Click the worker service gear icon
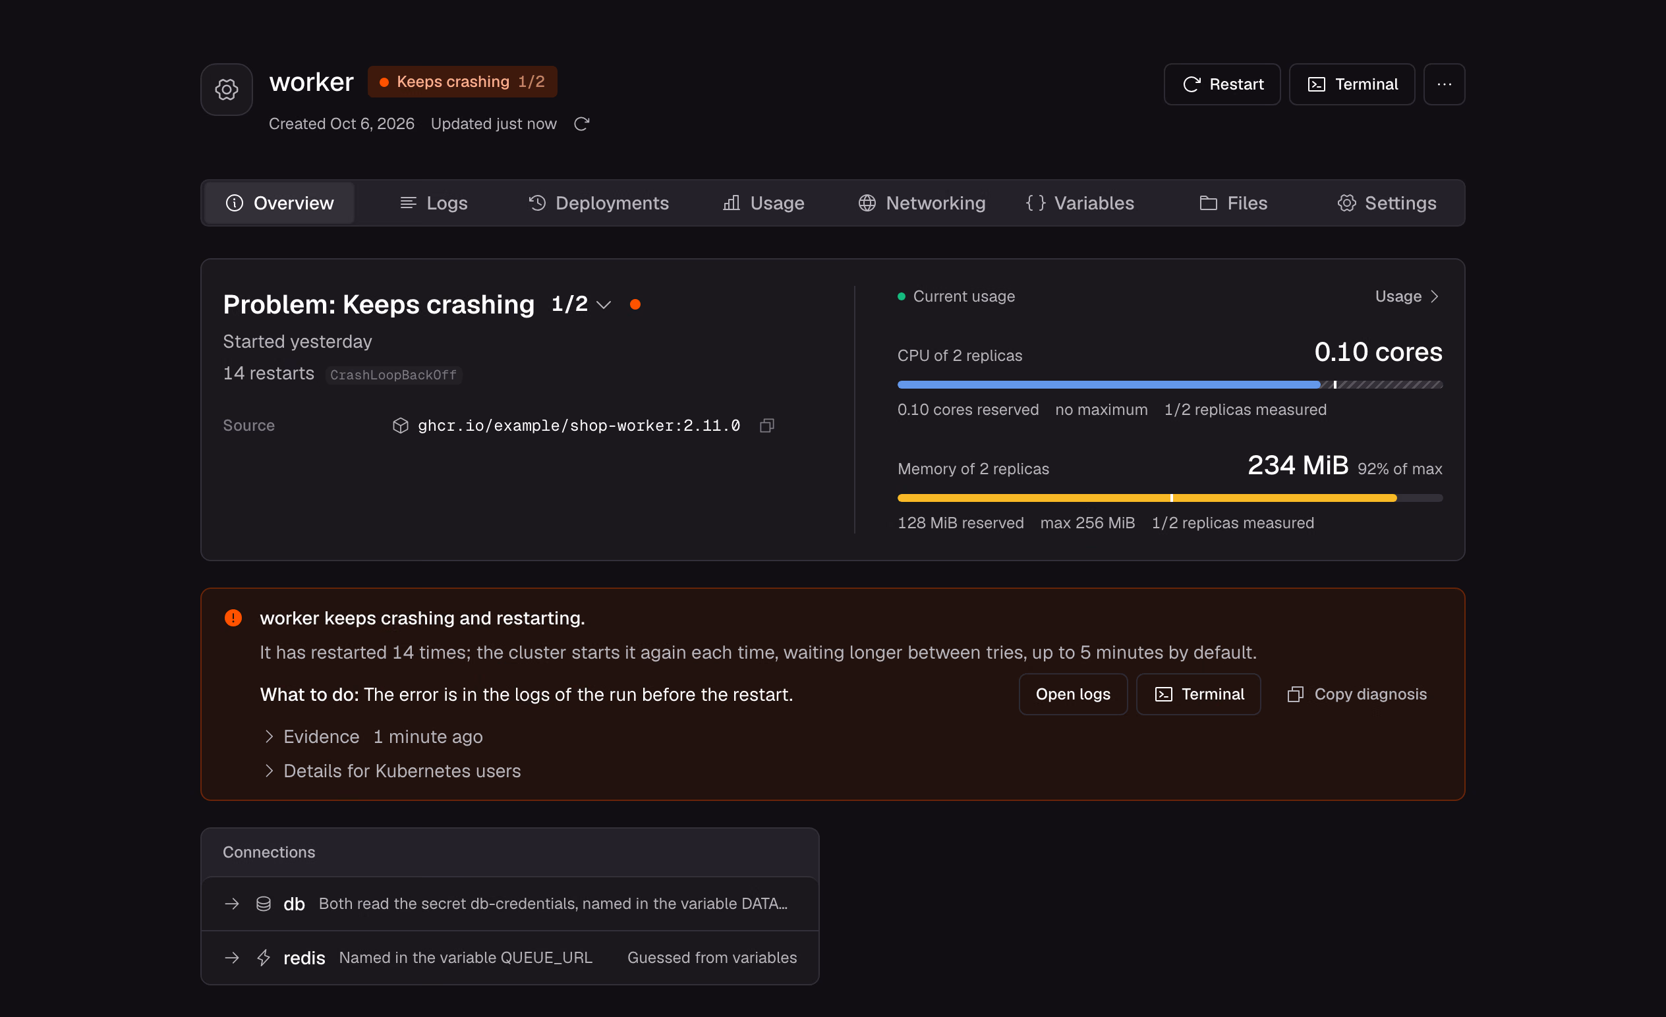Viewport: 1666px width, 1017px height. [227, 89]
